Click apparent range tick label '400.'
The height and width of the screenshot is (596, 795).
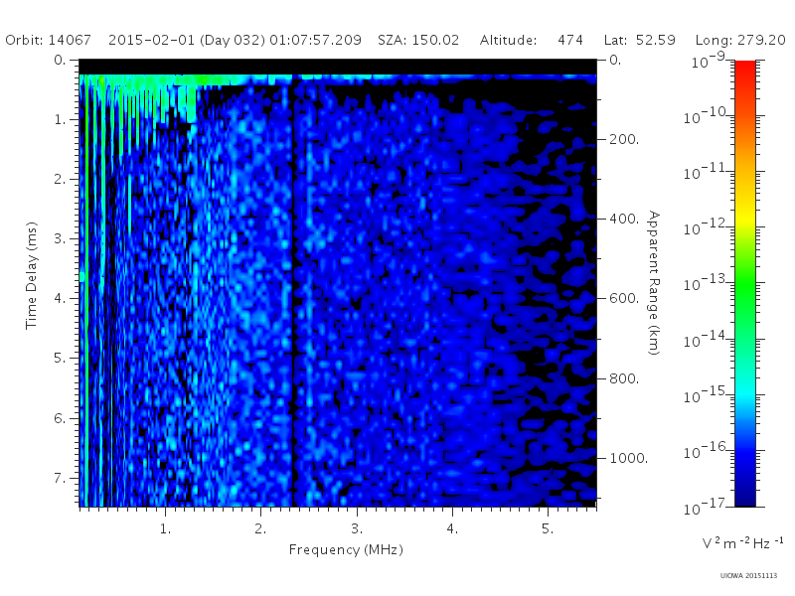tap(624, 219)
